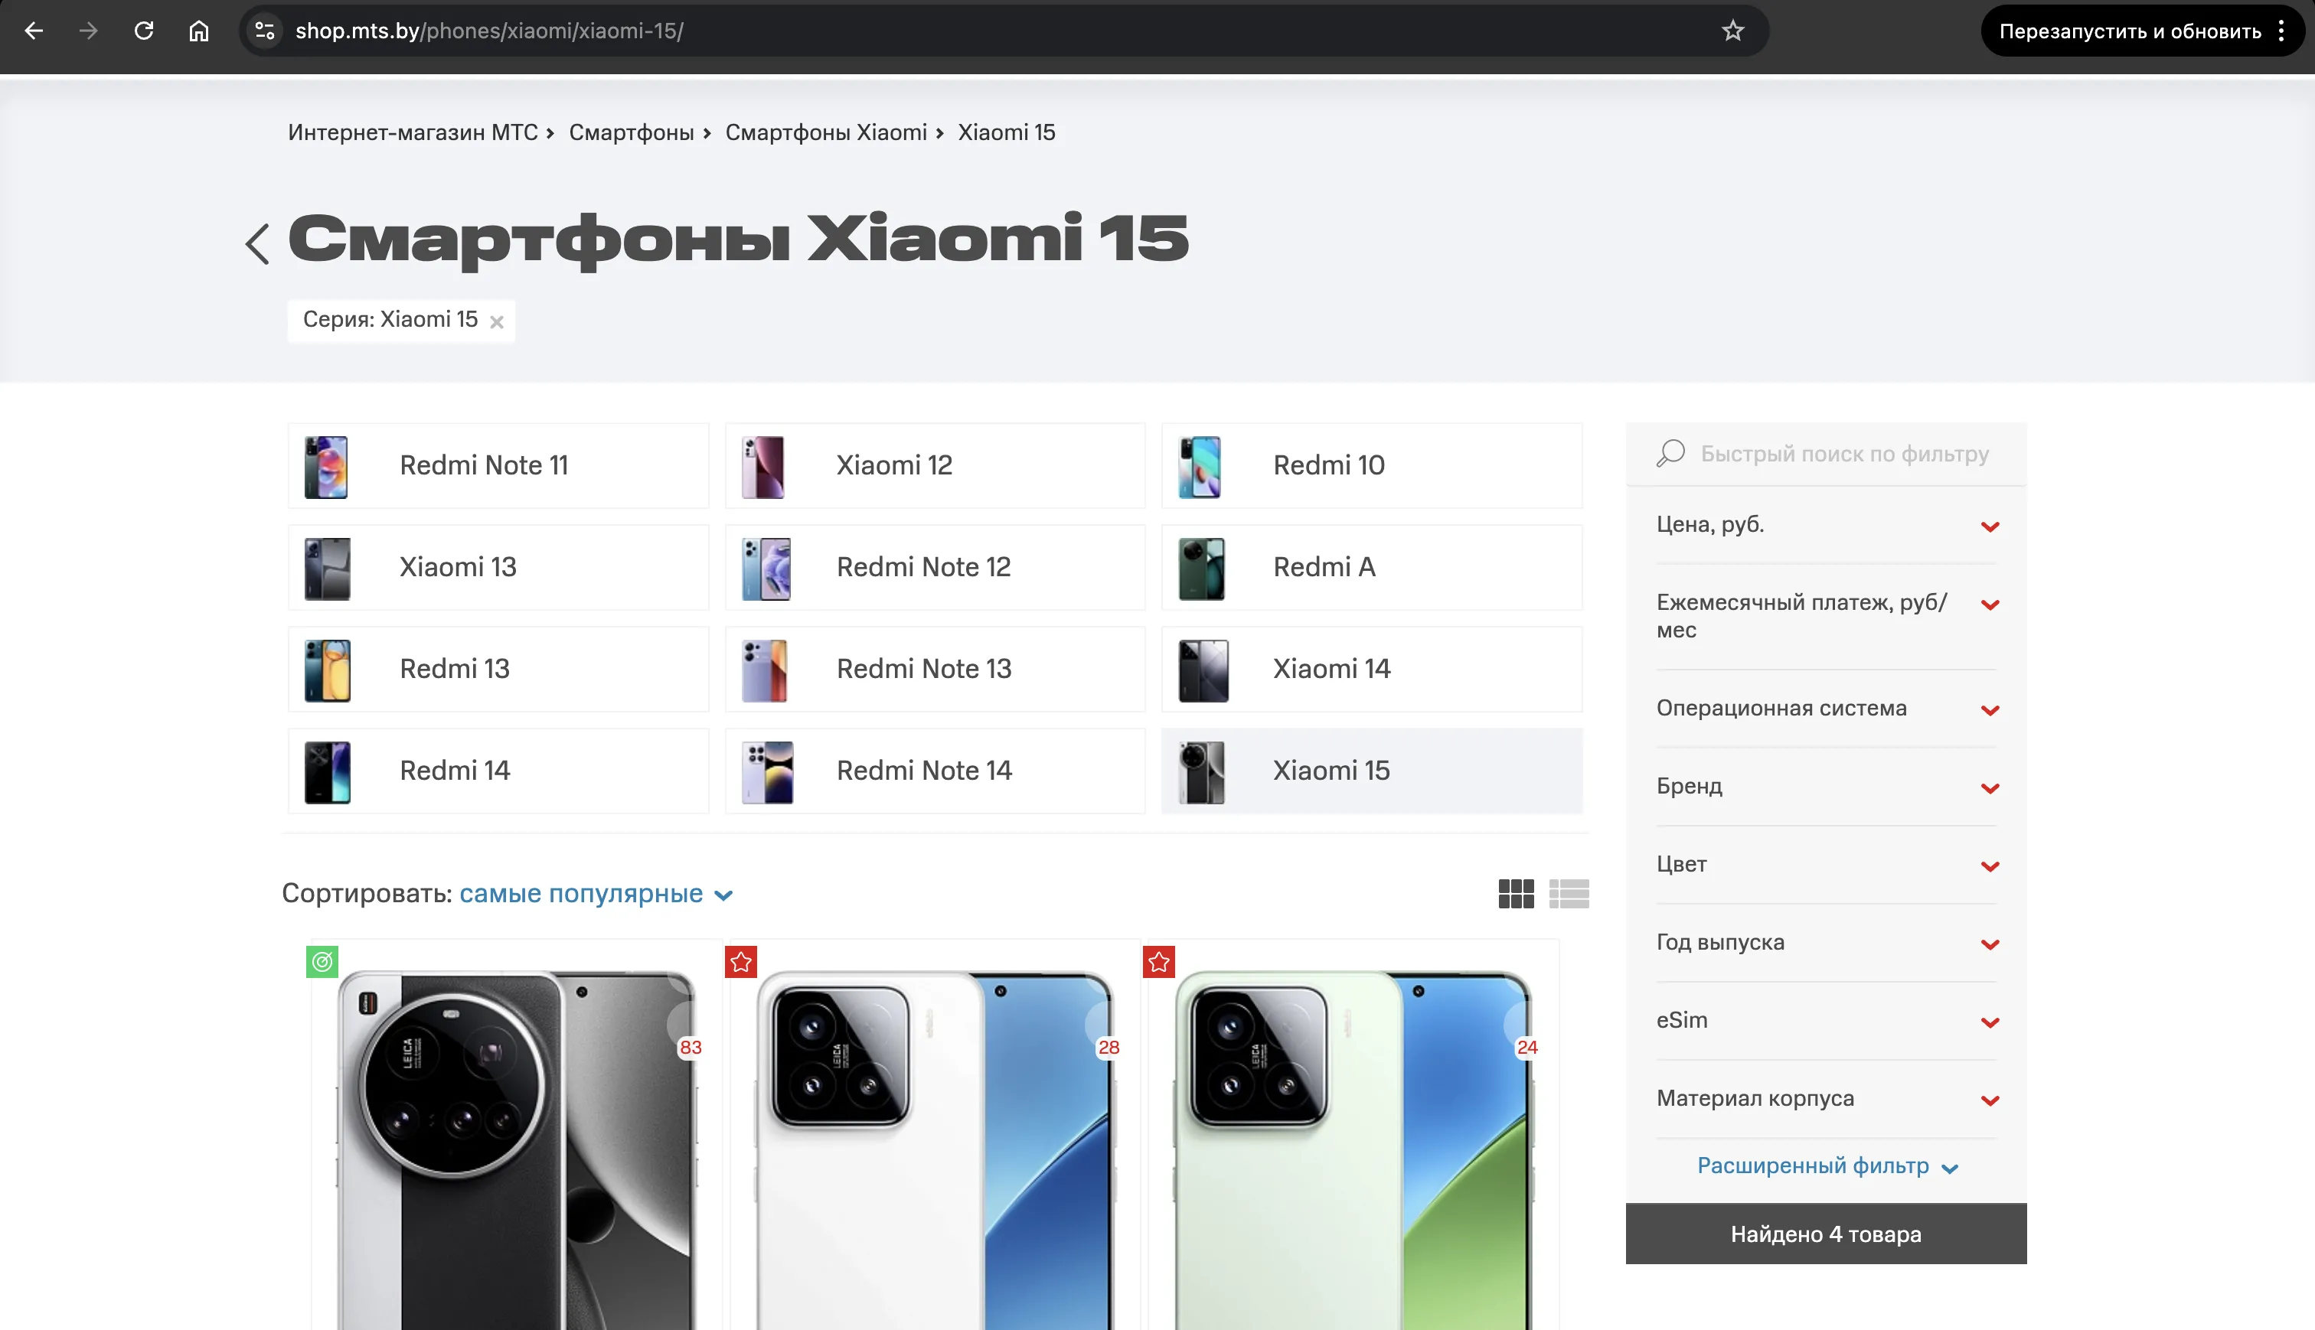Click the browser forward arrow
The width and height of the screenshot is (2315, 1330).
coord(89,31)
